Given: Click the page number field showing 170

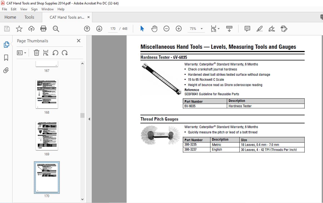Looking at the screenshot, I should 113,29.
